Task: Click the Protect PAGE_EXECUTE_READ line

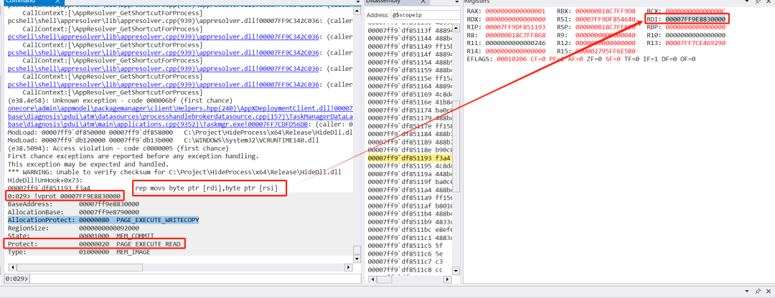Action: [94, 244]
